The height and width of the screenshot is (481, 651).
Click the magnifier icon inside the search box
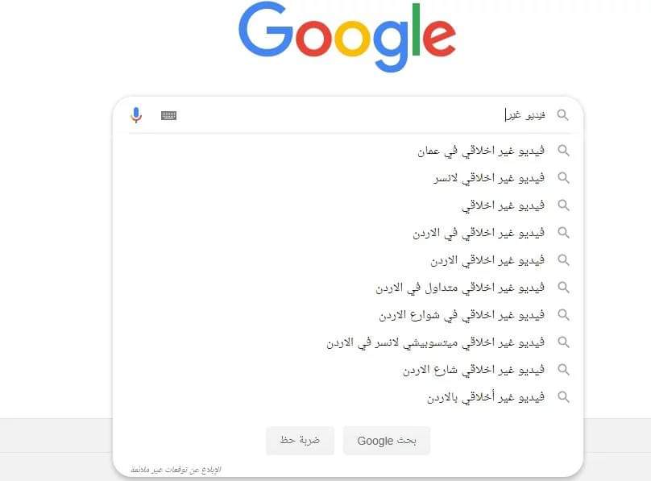point(562,115)
